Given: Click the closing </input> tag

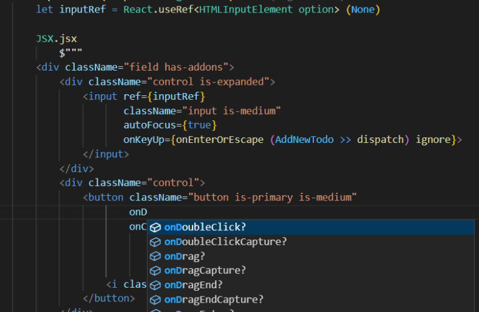Looking at the screenshot, I should click(x=105, y=154).
